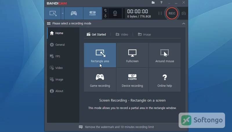Viewport: 232px width, 132px height.
Task: Toggle the mouse cursor effect icon
Action: coord(106,11)
